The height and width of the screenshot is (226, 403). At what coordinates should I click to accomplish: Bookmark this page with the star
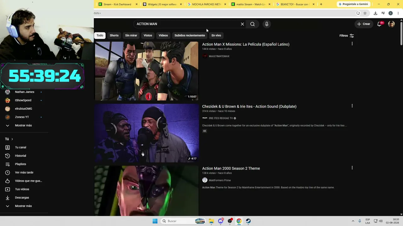[365, 13]
